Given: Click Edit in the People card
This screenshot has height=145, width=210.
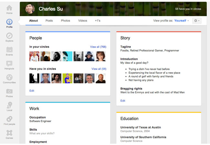Looking at the screenshot, I should [x=32, y=91].
